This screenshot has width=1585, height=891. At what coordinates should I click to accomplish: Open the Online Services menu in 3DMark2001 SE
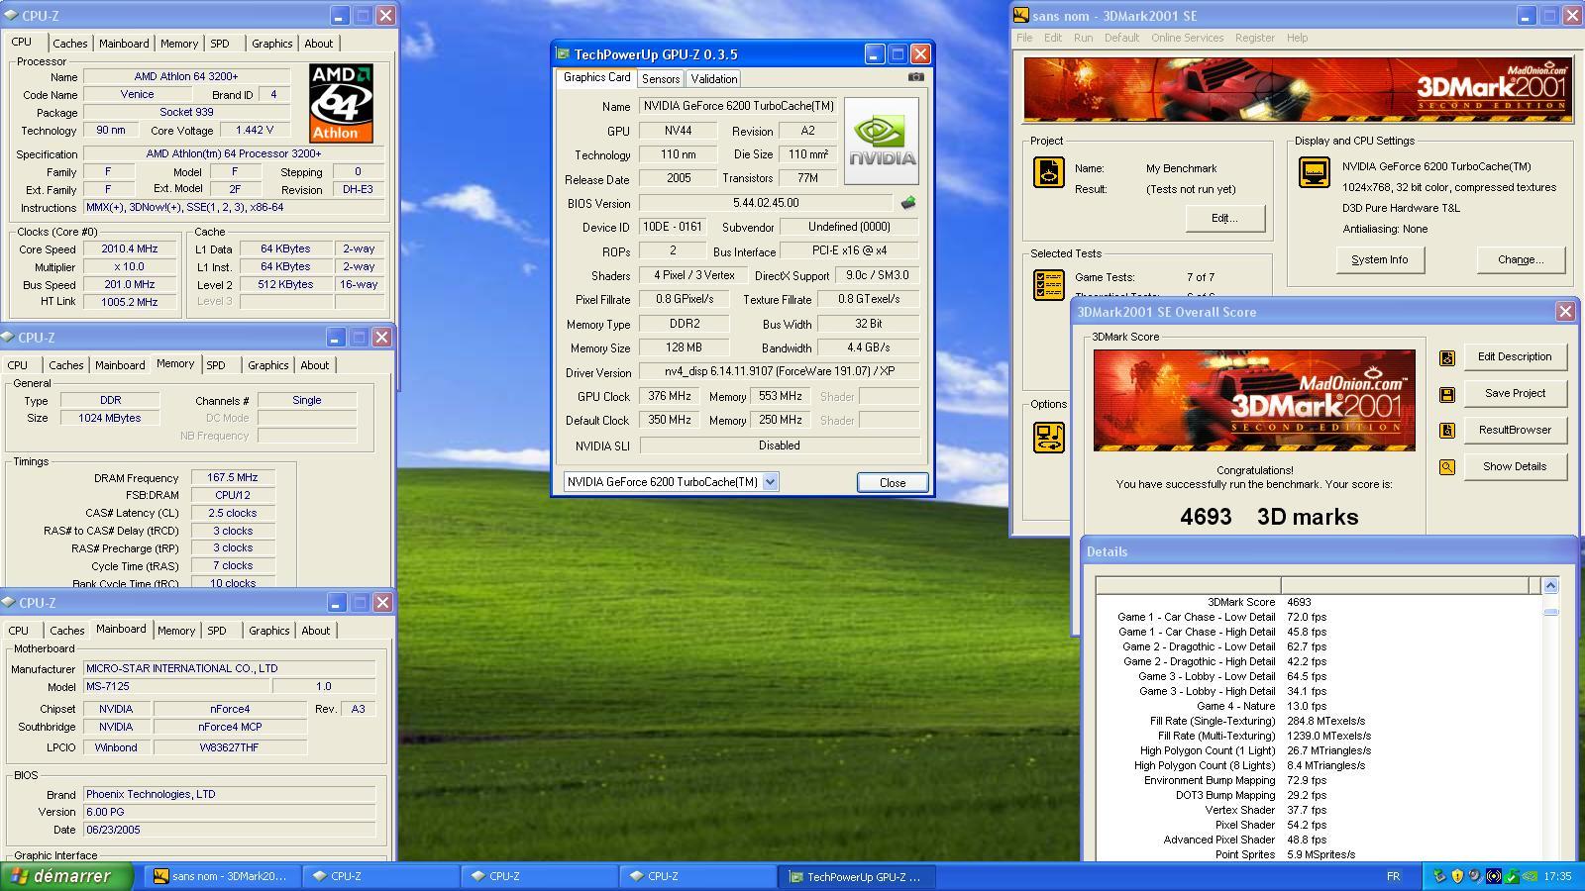pyautogui.click(x=1187, y=38)
